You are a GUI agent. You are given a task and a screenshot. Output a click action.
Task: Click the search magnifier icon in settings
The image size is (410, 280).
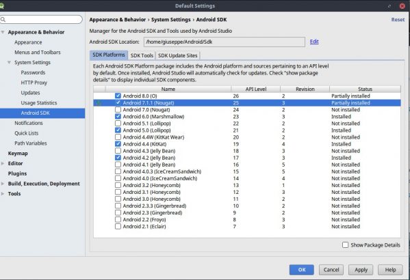3,20
